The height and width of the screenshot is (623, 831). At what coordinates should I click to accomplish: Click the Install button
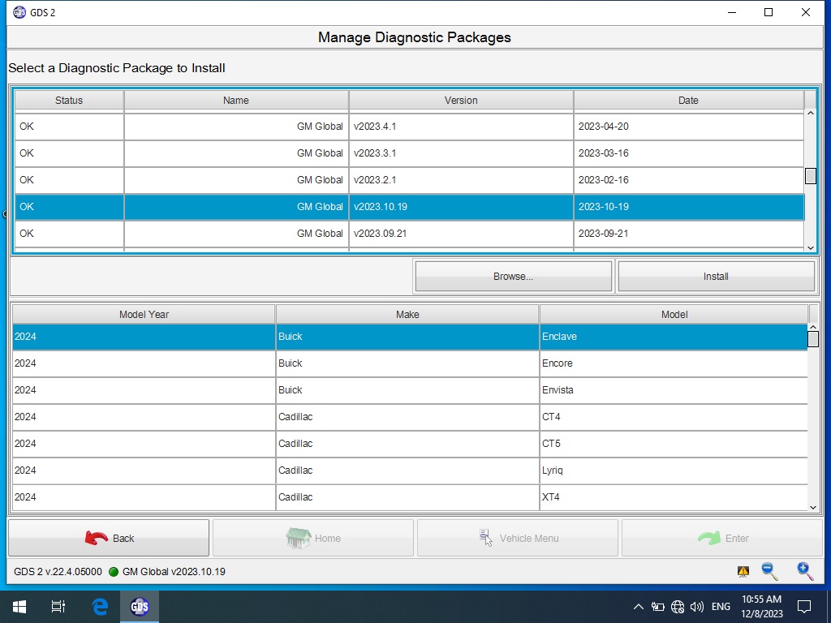pyautogui.click(x=716, y=277)
